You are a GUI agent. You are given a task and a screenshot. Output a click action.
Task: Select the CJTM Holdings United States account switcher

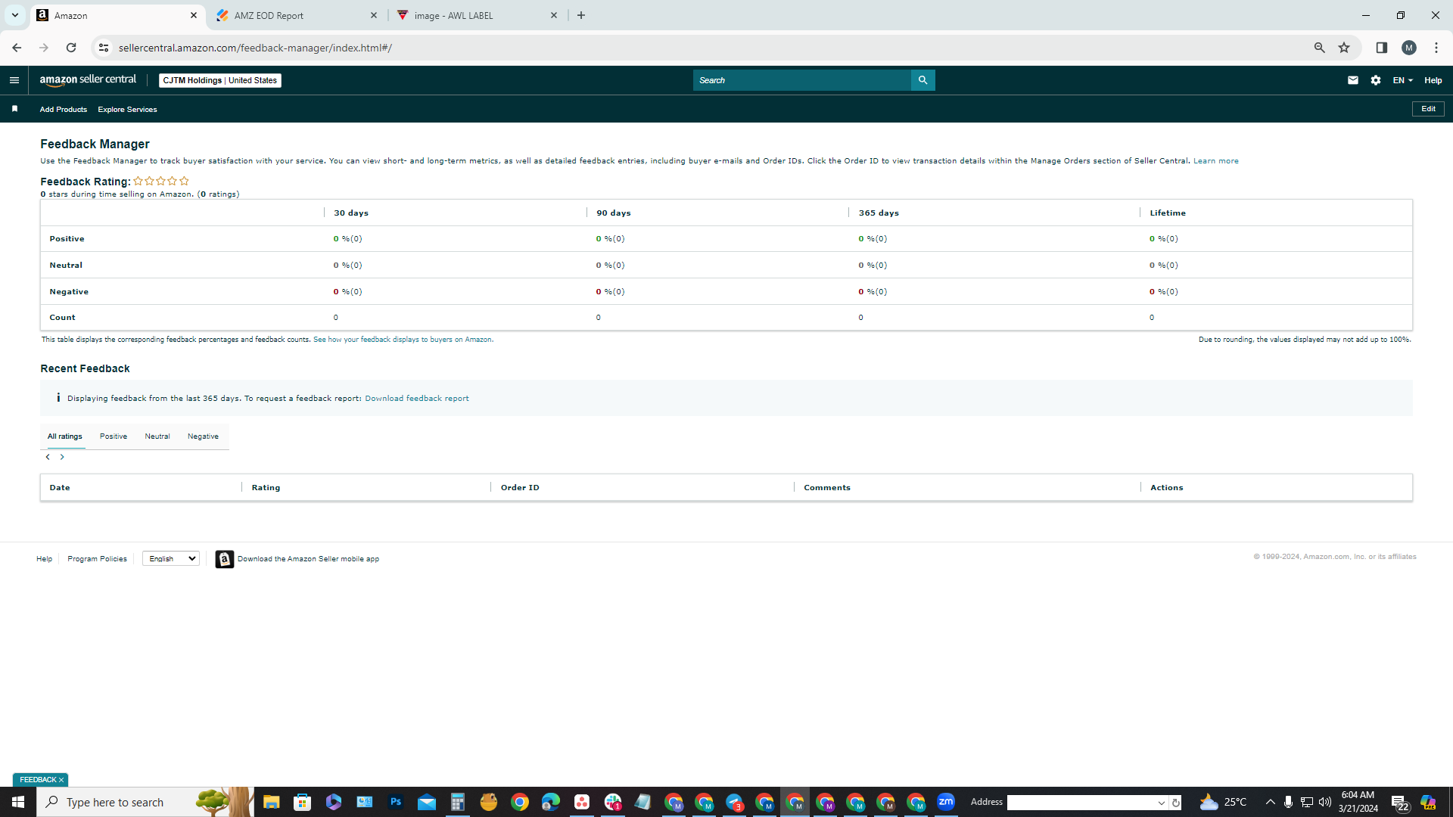(220, 80)
